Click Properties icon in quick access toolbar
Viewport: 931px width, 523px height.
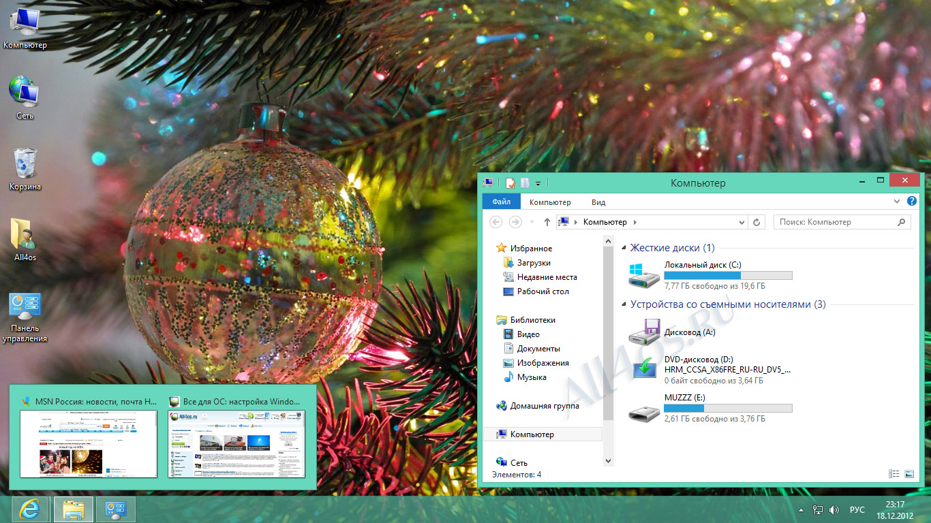pyautogui.click(x=510, y=183)
